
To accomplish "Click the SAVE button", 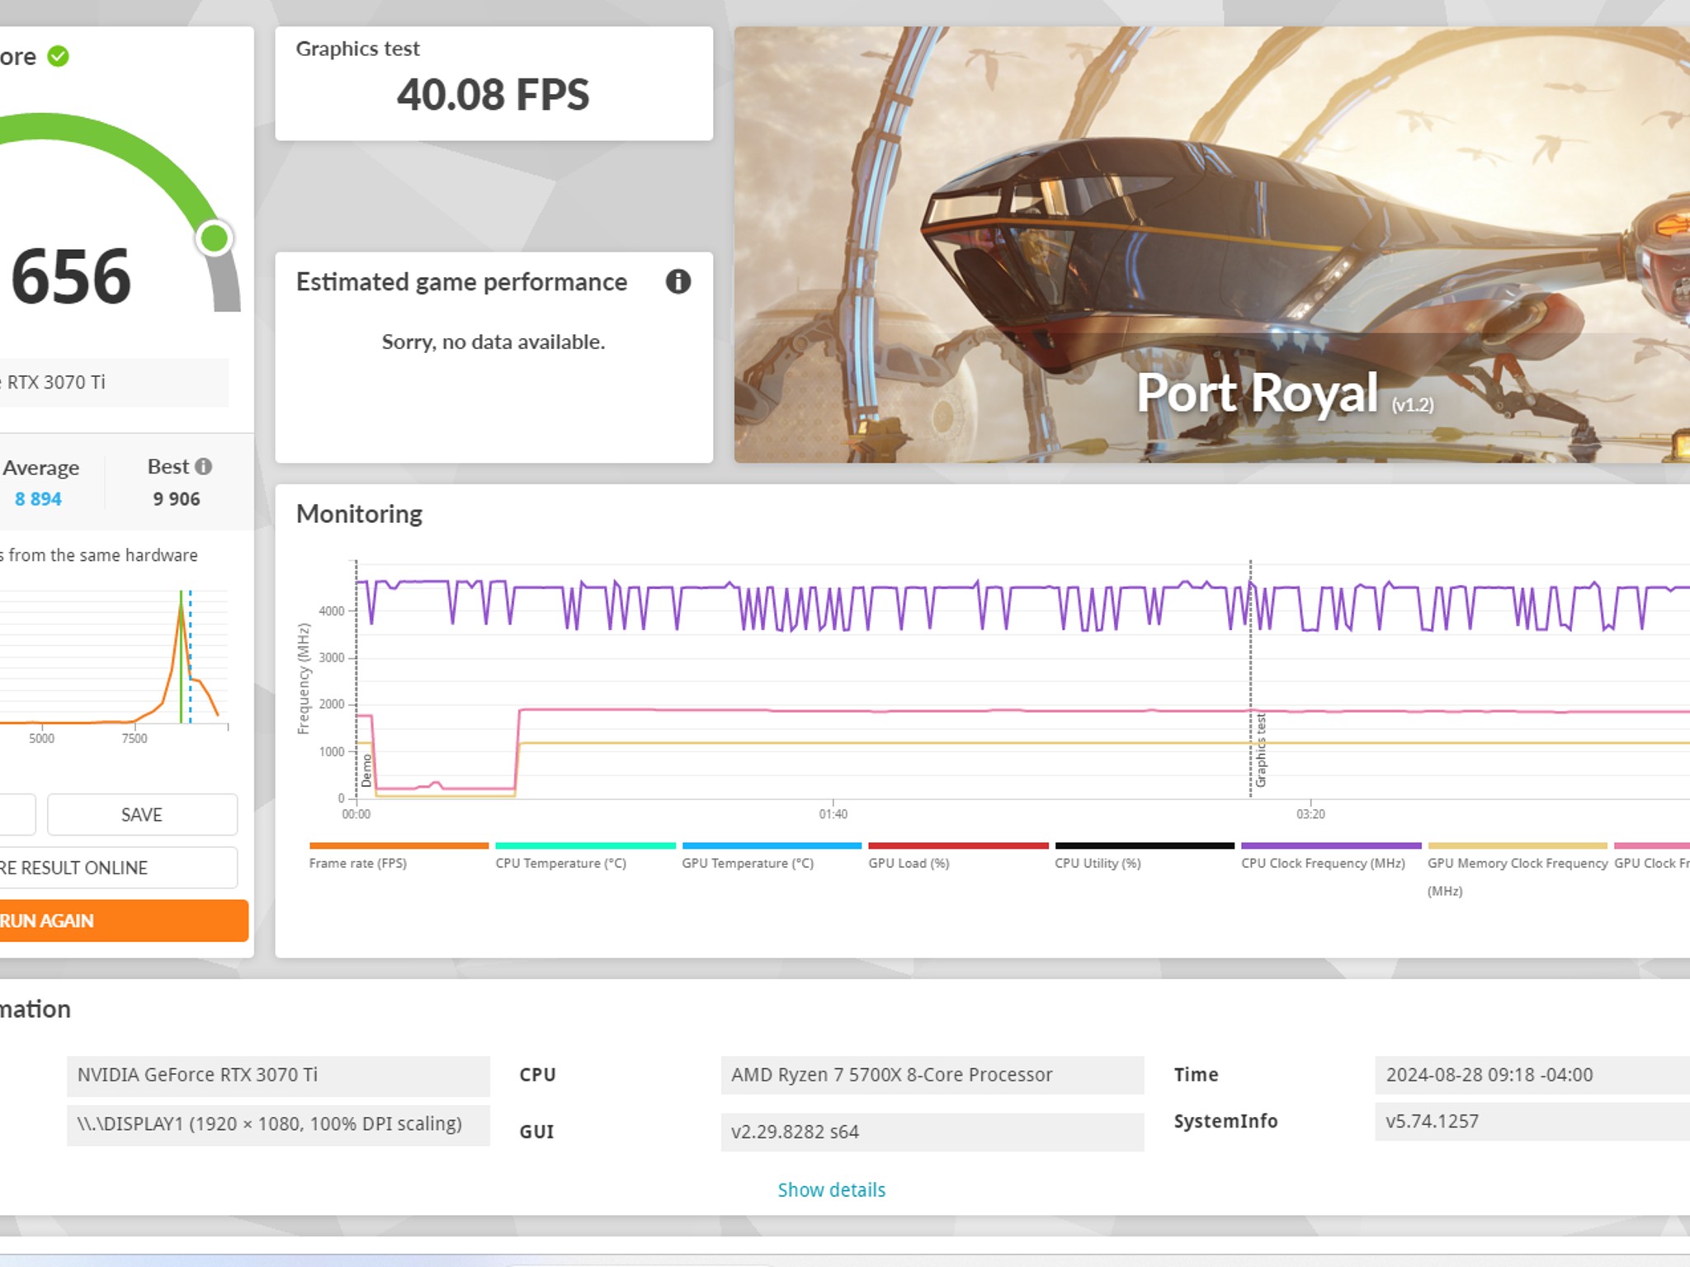I will (142, 815).
